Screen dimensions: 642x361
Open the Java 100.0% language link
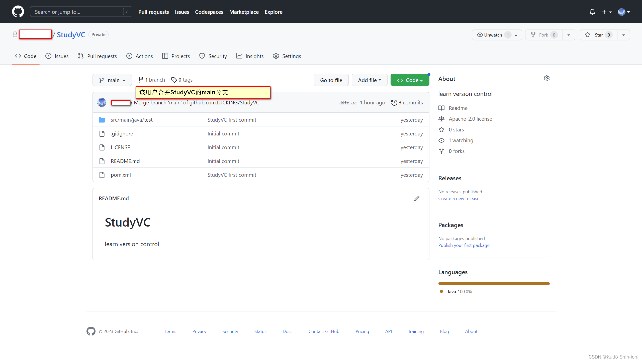point(456,292)
